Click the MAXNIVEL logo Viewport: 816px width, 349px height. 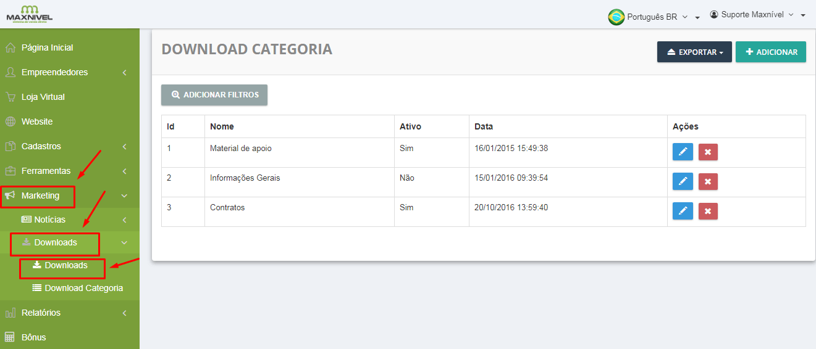pos(29,14)
